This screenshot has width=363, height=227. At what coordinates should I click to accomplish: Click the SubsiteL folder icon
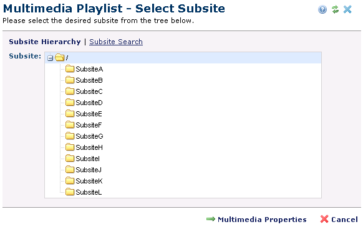pos(69,192)
